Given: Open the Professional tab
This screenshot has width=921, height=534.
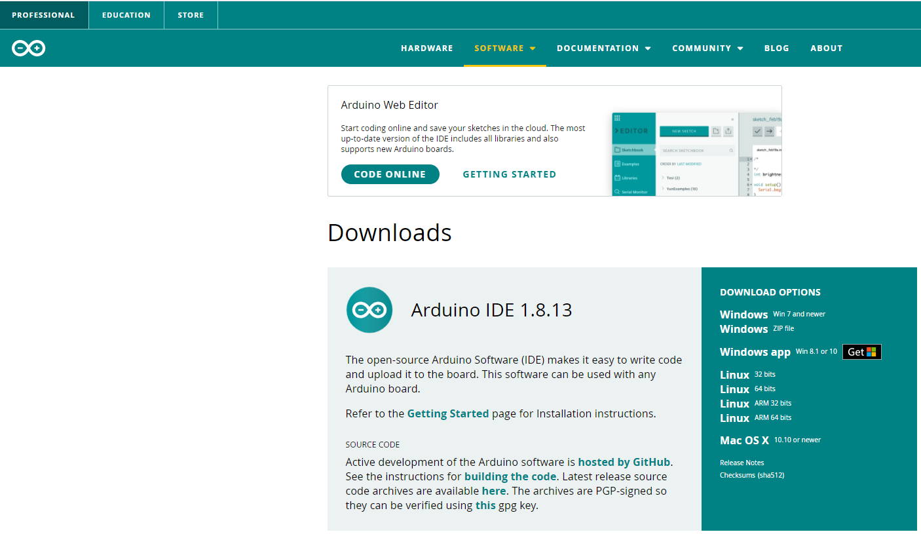Looking at the screenshot, I should coord(43,15).
